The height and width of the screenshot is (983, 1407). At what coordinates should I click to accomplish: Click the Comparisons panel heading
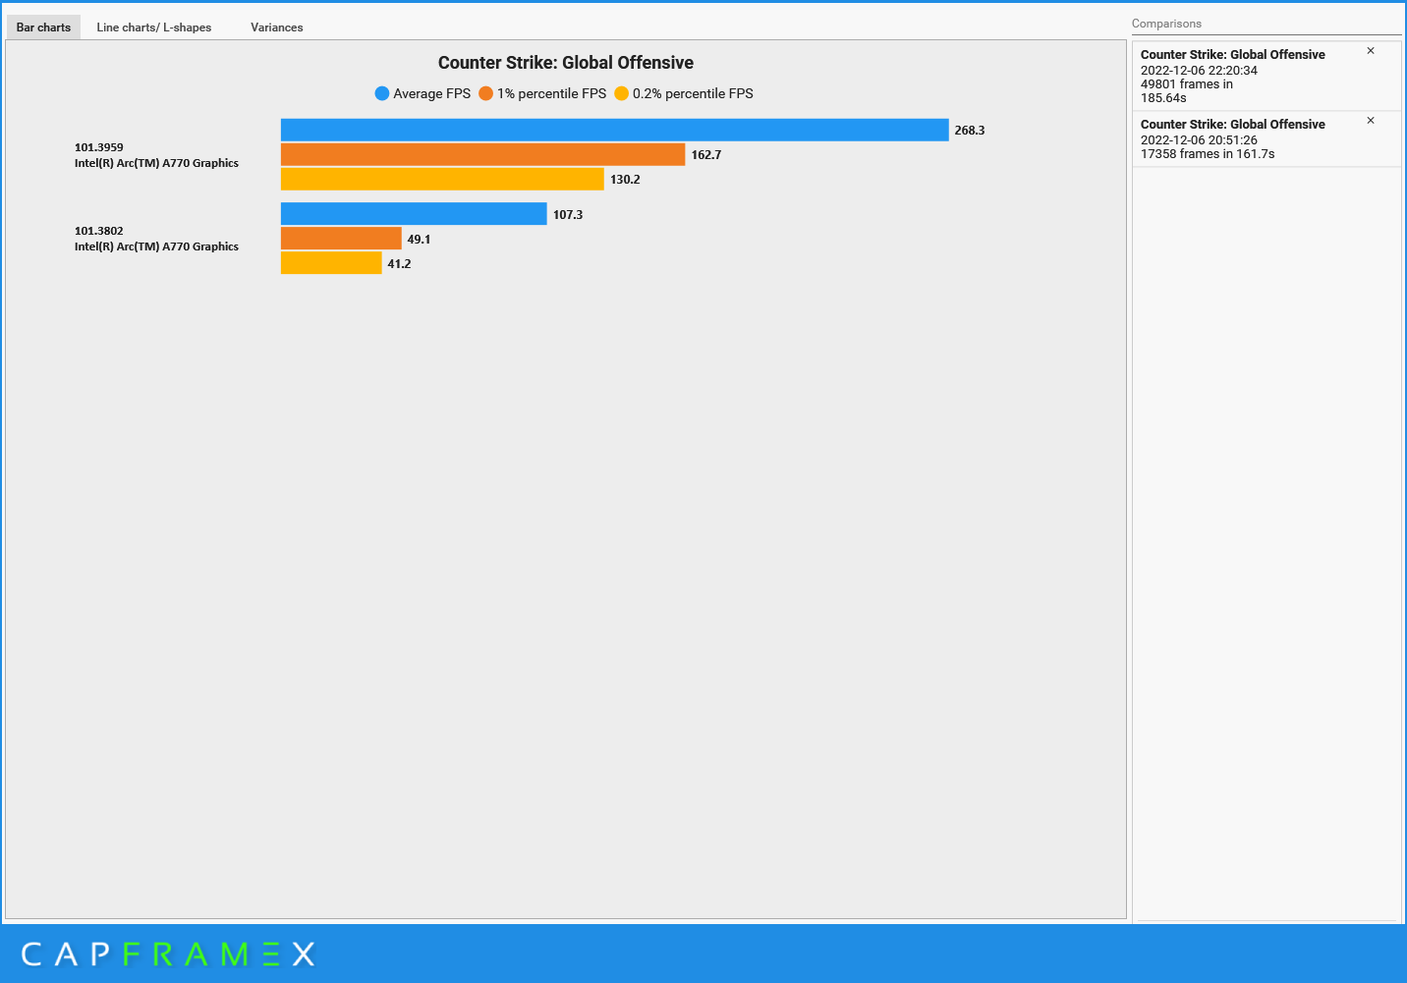pos(1166,24)
